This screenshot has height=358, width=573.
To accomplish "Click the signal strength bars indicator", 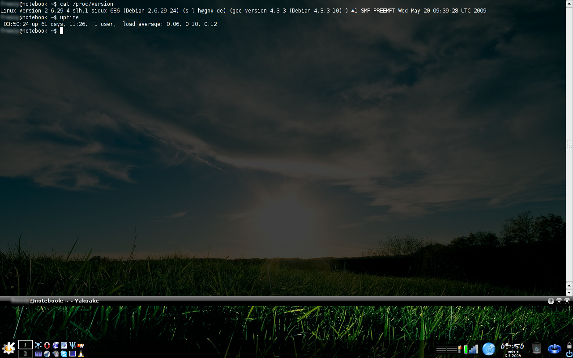I will [x=473, y=349].
